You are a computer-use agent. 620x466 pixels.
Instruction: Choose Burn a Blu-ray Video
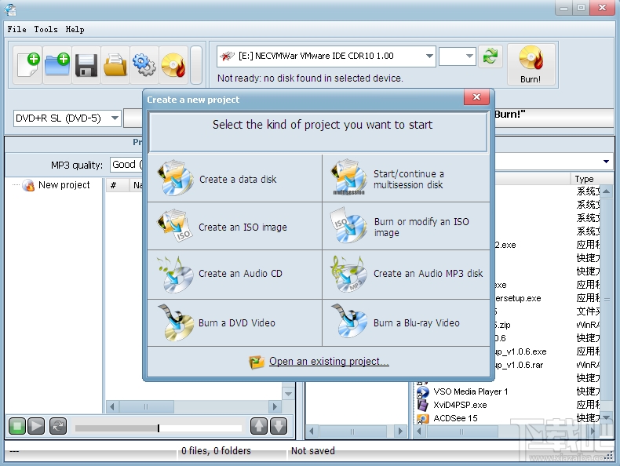point(406,323)
